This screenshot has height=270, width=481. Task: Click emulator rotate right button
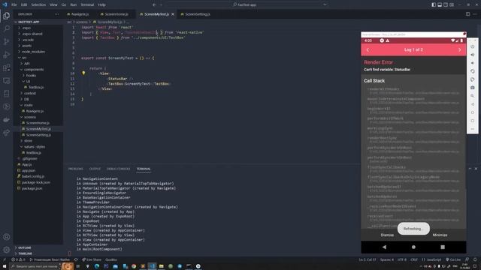pos(473,79)
